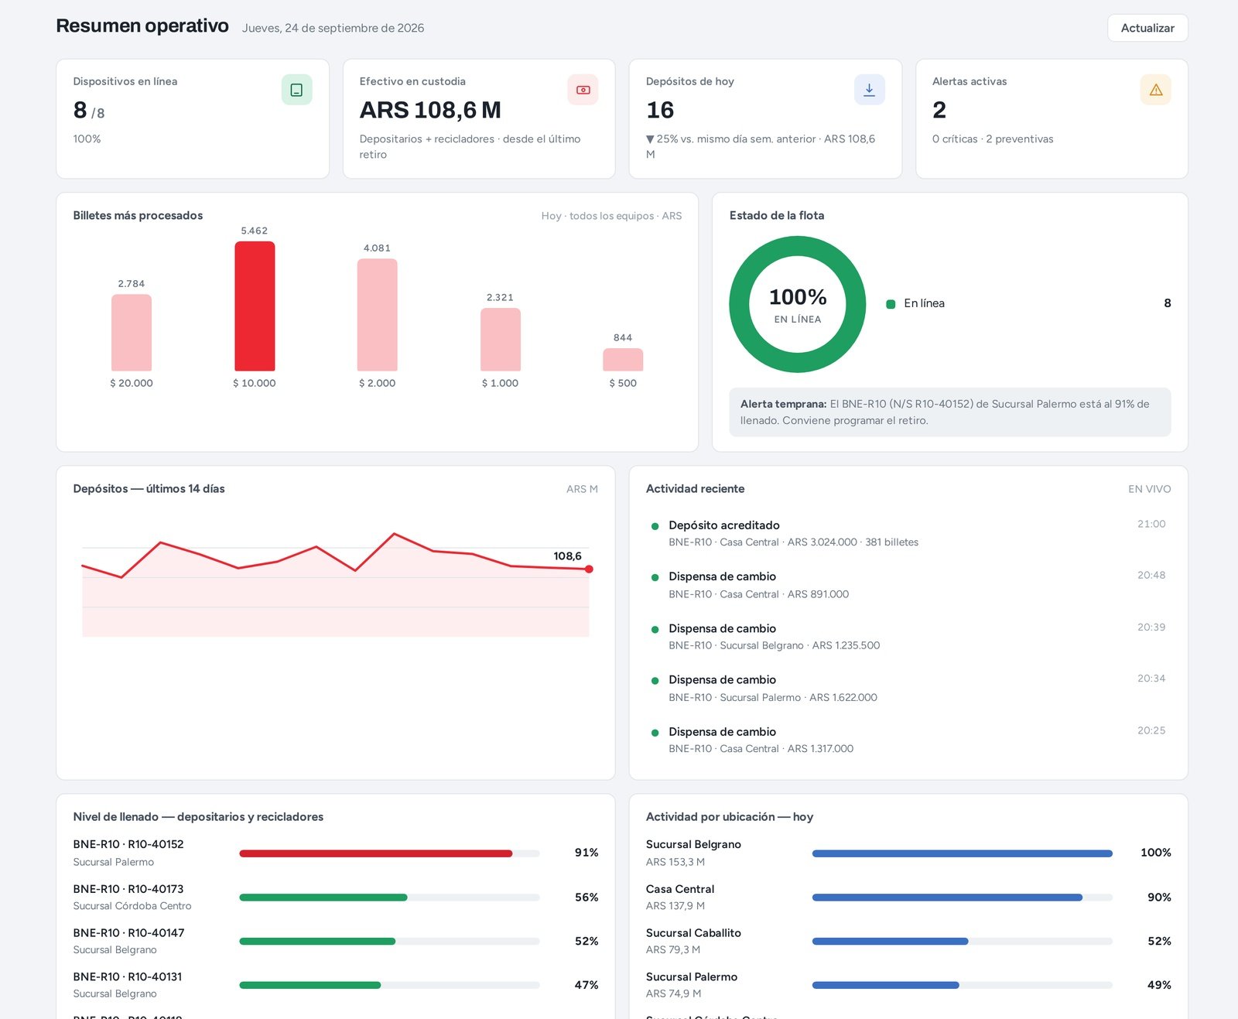Select the $ 20.000 bar in the banknote chart
Viewport: 1238px width, 1019px height.
coord(132,333)
